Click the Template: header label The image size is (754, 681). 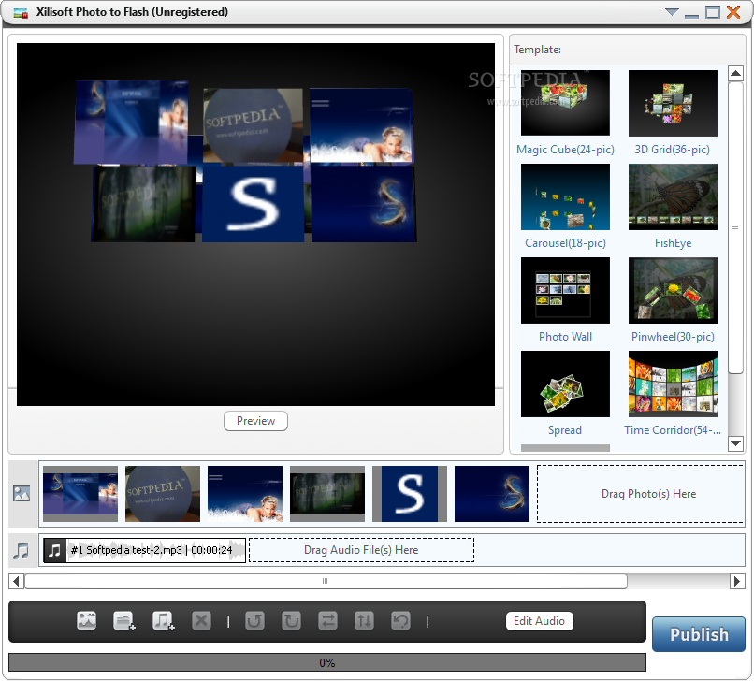coord(537,50)
